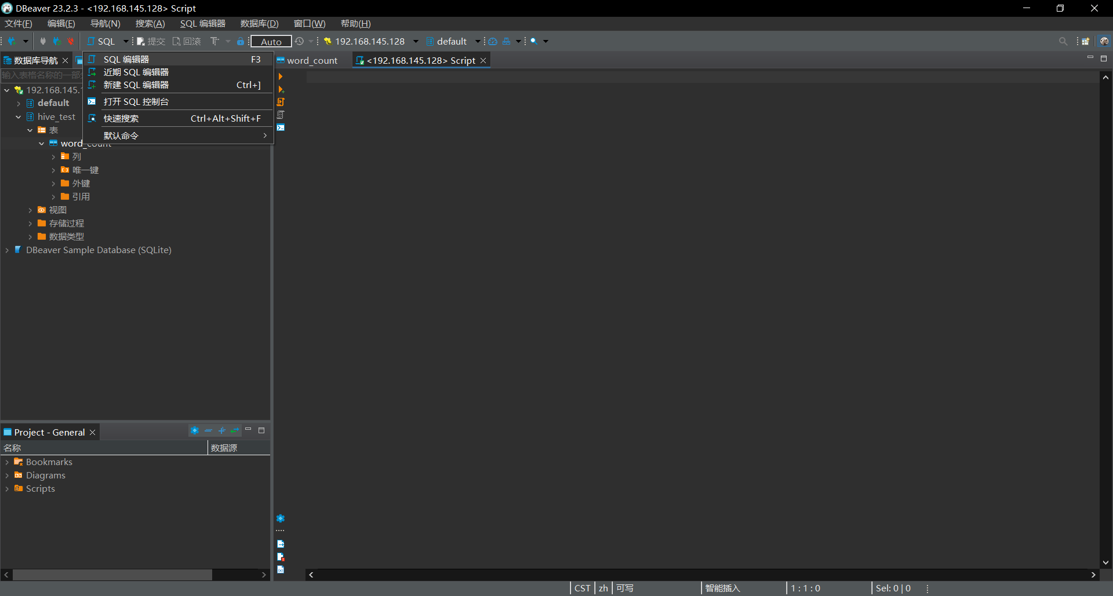
Task: Open the 192.168.145.128 active connection selector
Action: click(x=370, y=41)
